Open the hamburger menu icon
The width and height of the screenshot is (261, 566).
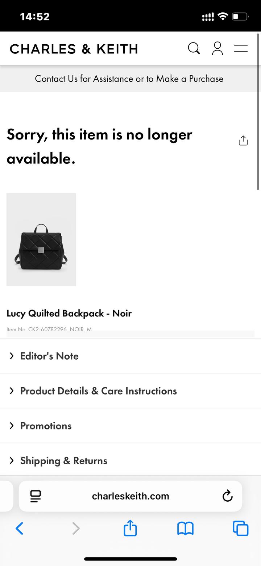[241, 48]
